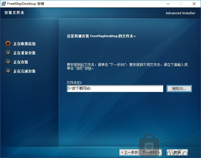Select the 正在收集信息 step indicator
The width and height of the screenshot is (201, 158).
click(8, 43)
